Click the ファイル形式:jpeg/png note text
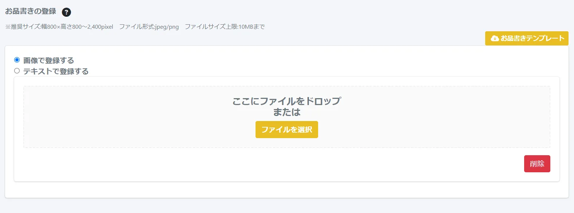 coord(149,27)
